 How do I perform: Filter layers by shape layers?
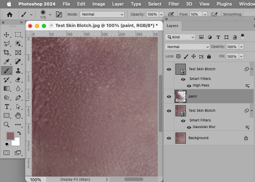click(226, 37)
